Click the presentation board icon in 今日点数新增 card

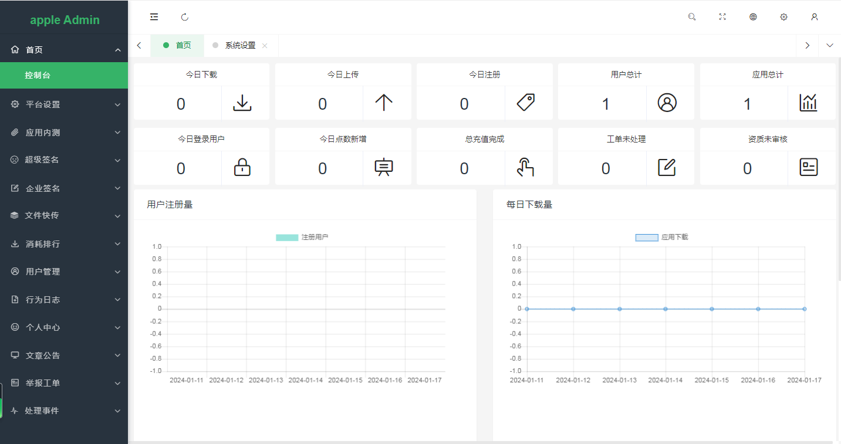coord(384,167)
